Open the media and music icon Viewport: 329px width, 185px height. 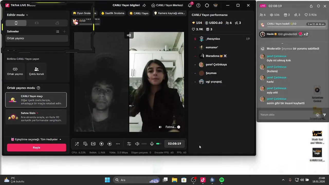pyautogui.click(x=85, y=144)
